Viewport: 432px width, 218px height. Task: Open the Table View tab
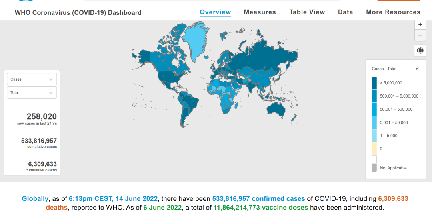pyautogui.click(x=307, y=12)
